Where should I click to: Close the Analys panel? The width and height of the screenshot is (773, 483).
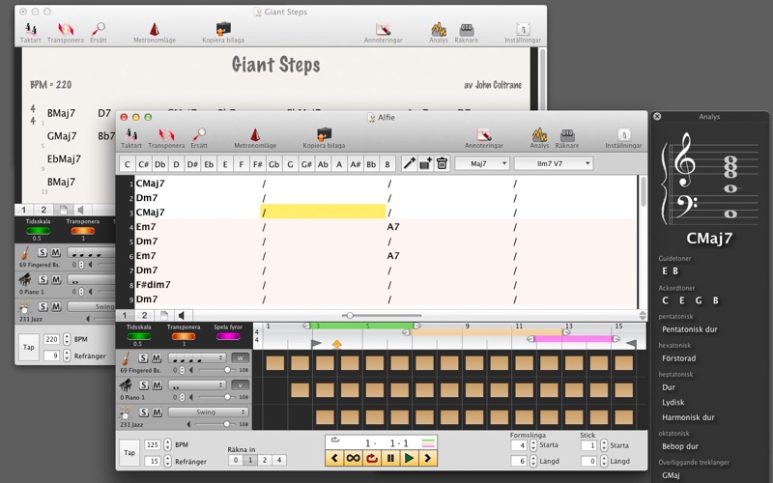coord(657,116)
